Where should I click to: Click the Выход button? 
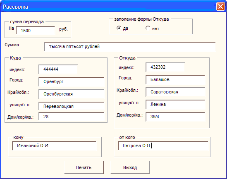pyautogui.click(x=130, y=167)
